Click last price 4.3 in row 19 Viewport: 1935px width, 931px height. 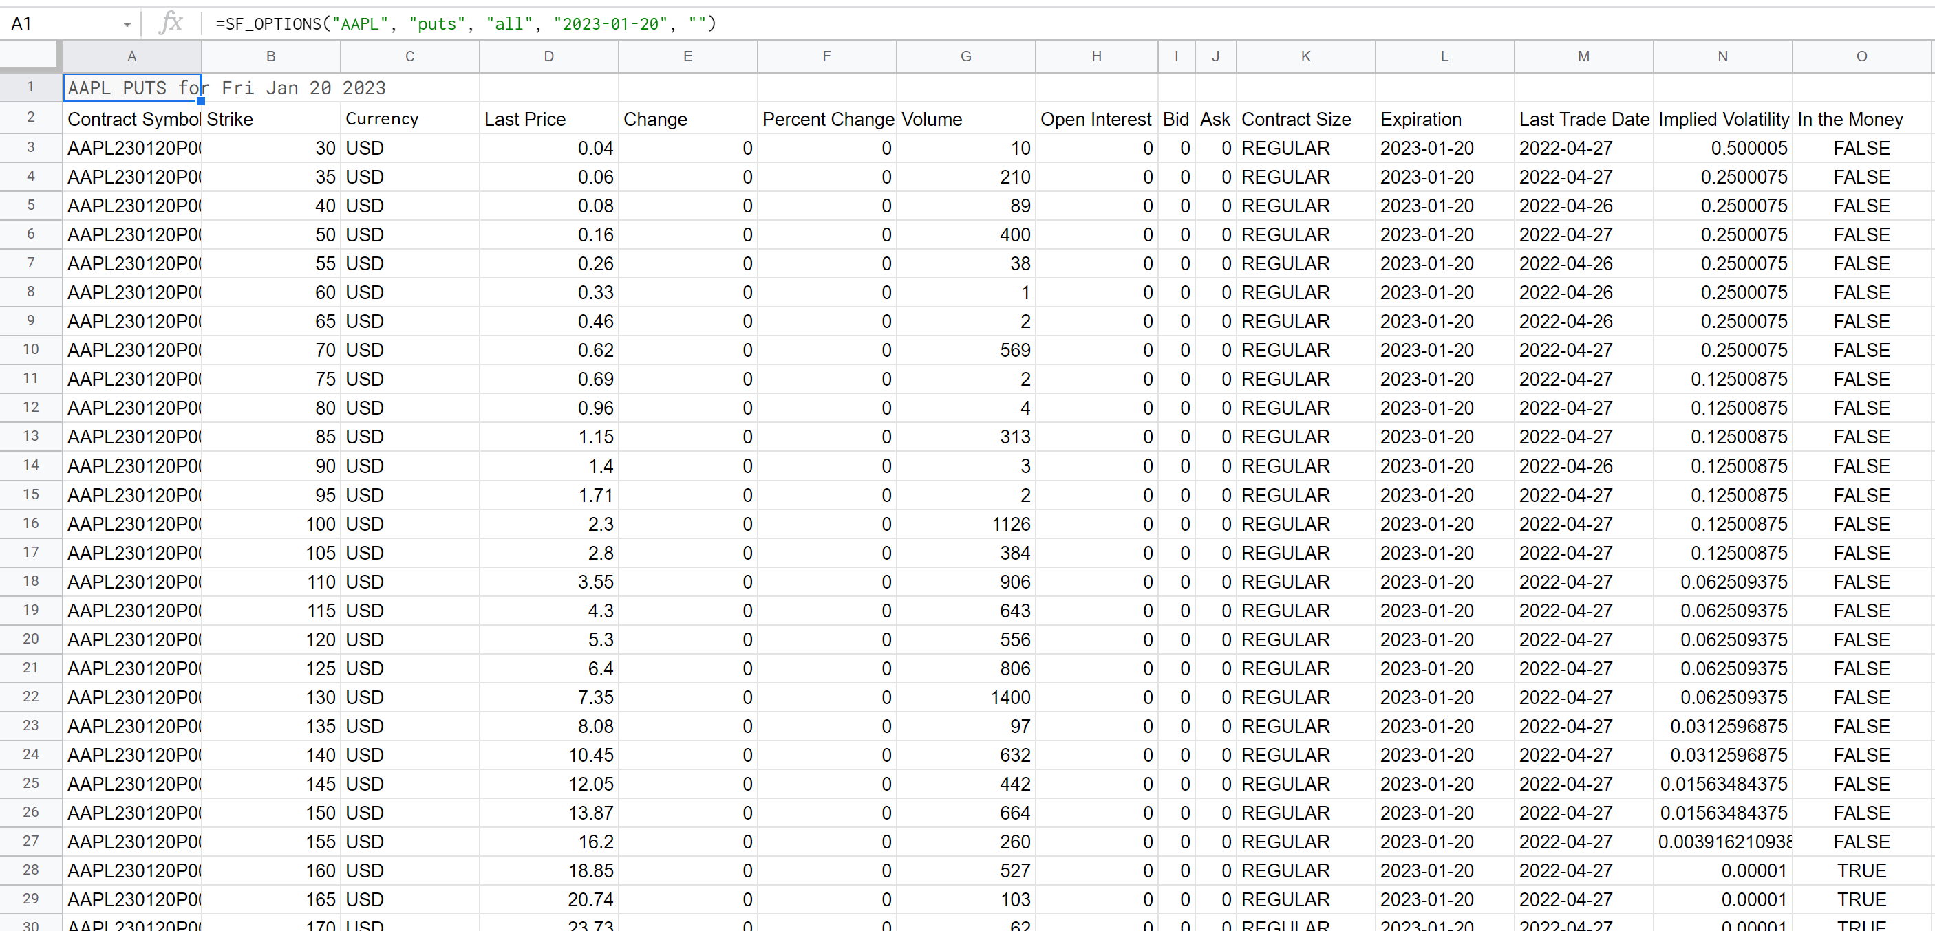548,611
